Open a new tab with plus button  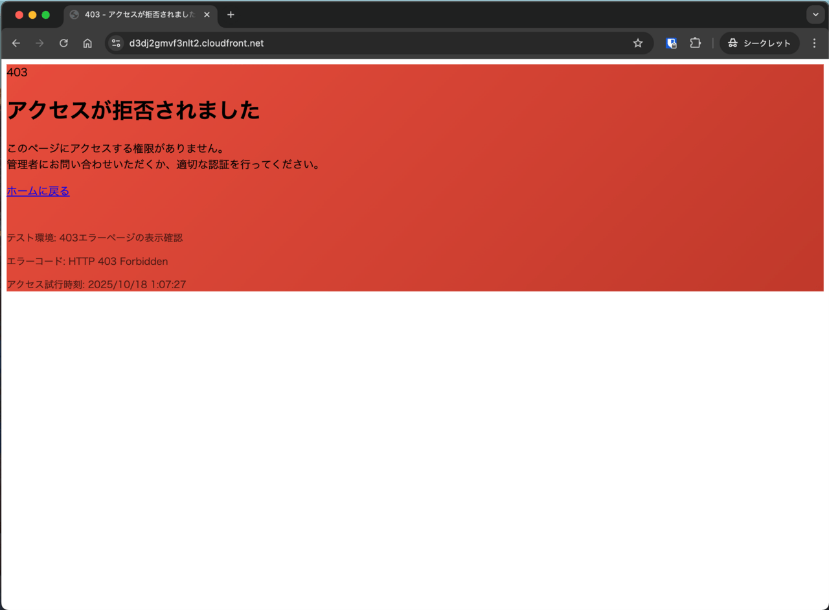(231, 15)
